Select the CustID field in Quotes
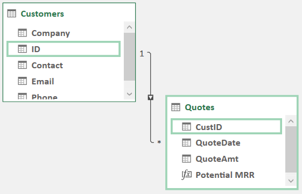The height and width of the screenshot is (194, 302). click(226, 127)
